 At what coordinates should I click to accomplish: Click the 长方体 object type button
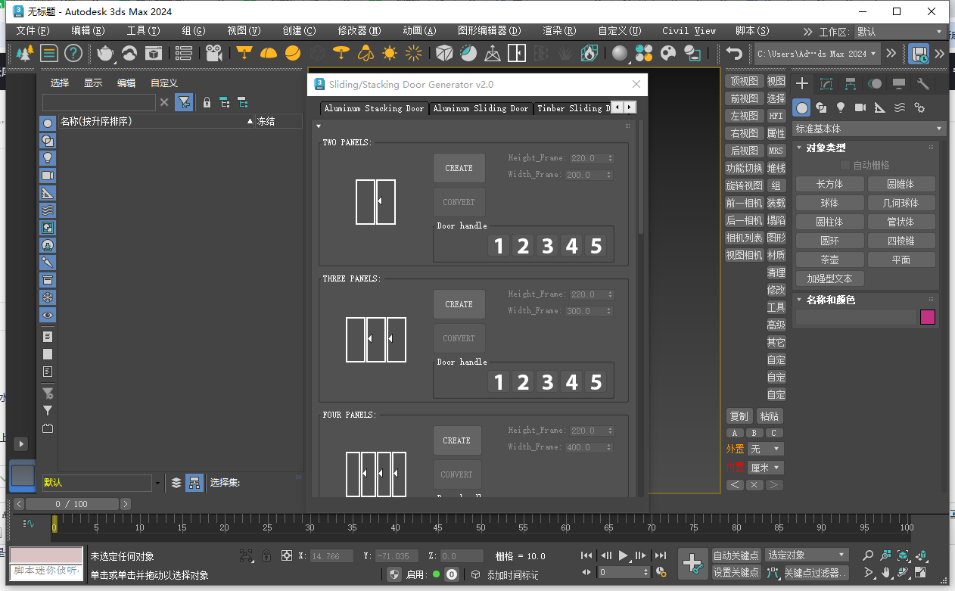click(829, 184)
